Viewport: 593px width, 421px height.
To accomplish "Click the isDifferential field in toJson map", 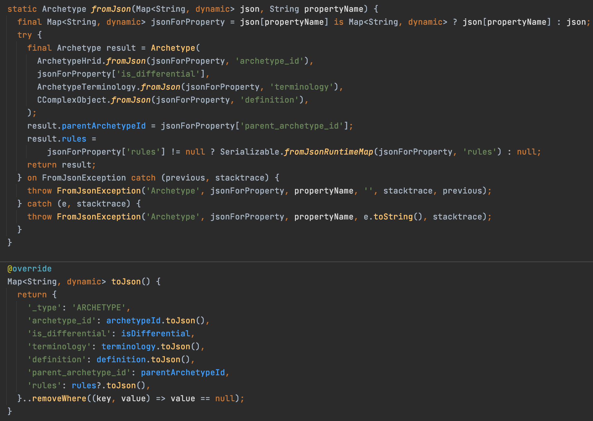I will [156, 334].
